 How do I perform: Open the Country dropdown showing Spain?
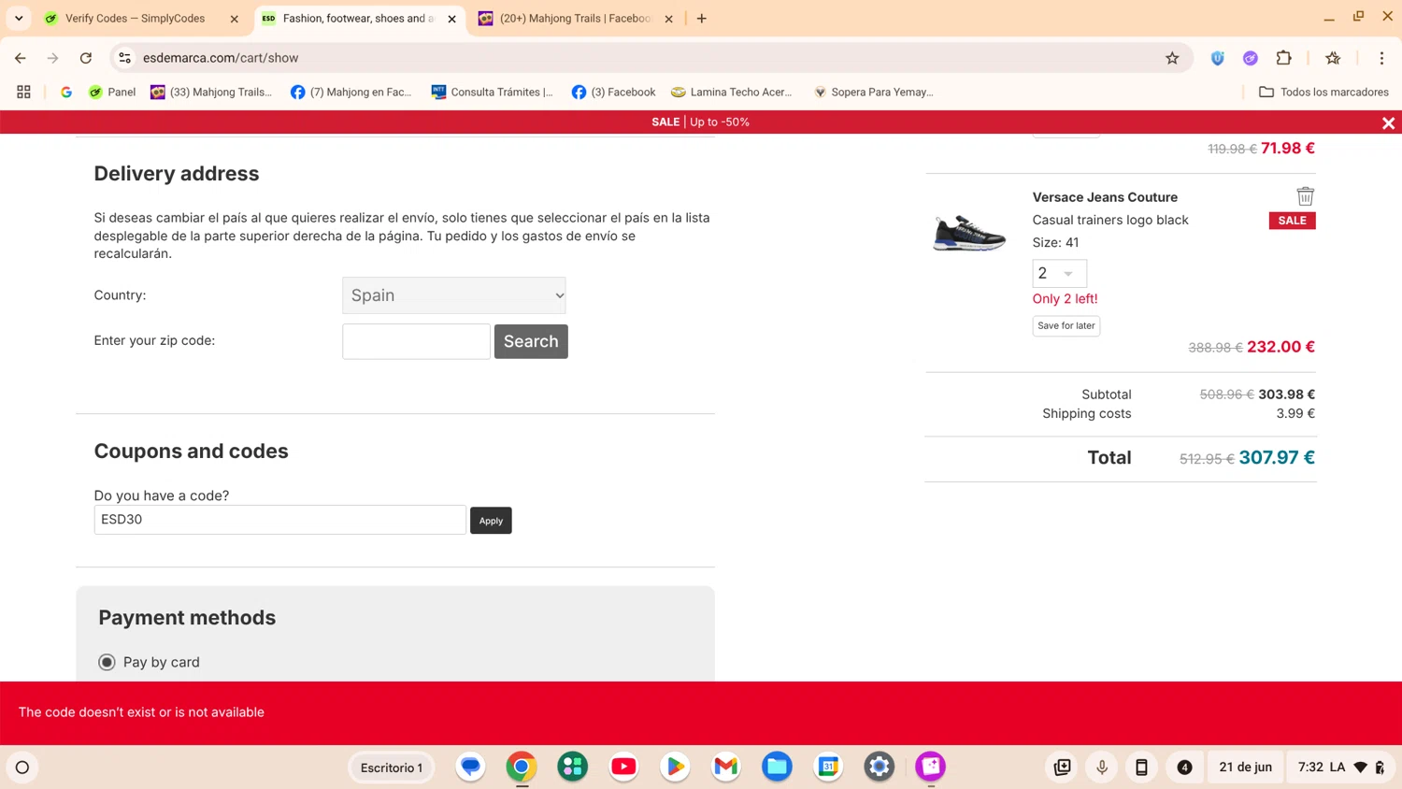point(453,295)
